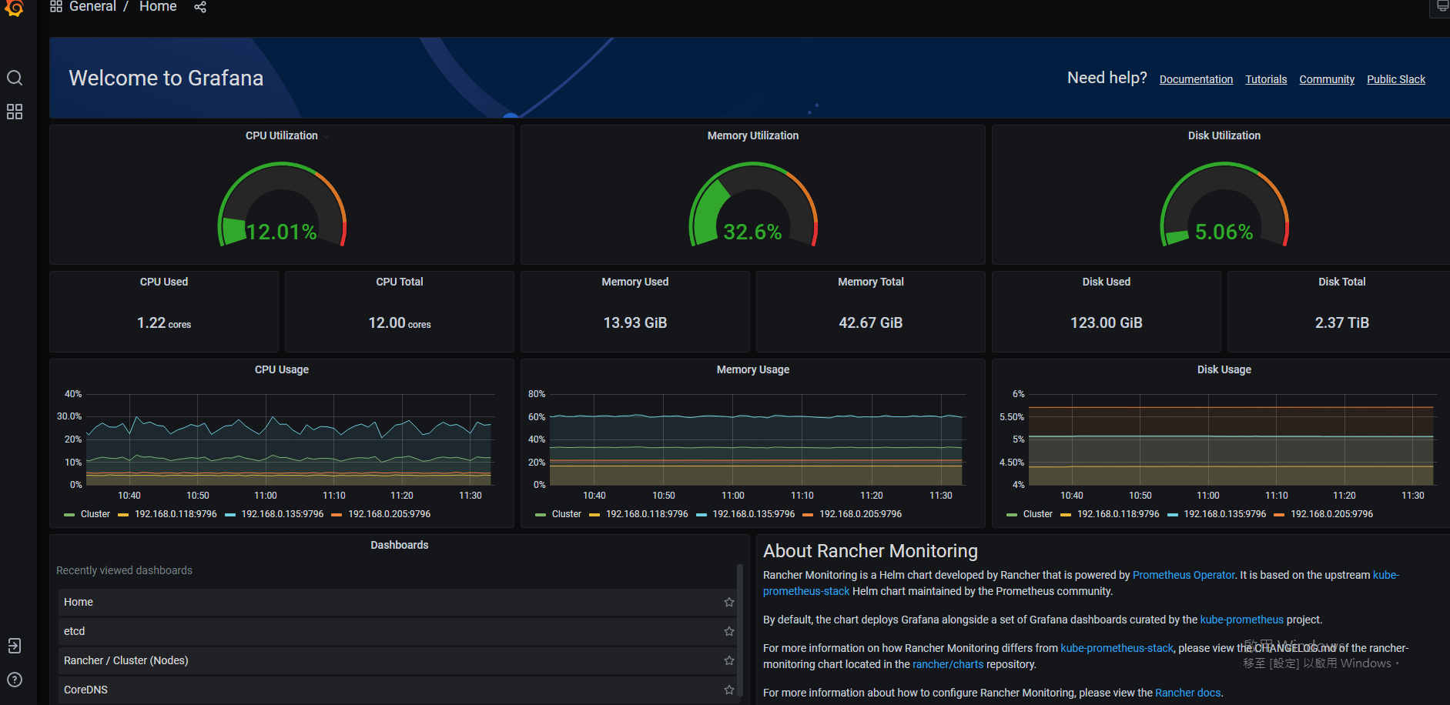Open the CPU Utilization panel title menu
The width and height of the screenshot is (1450, 705).
click(282, 135)
